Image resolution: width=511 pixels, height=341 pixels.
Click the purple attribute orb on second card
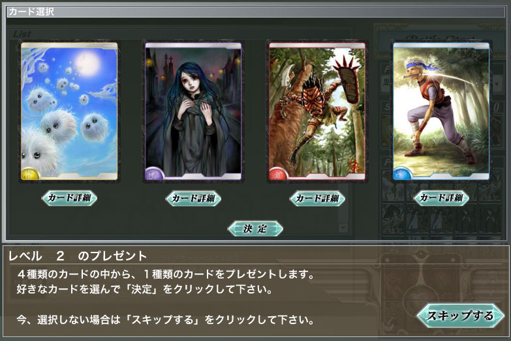(x=154, y=173)
